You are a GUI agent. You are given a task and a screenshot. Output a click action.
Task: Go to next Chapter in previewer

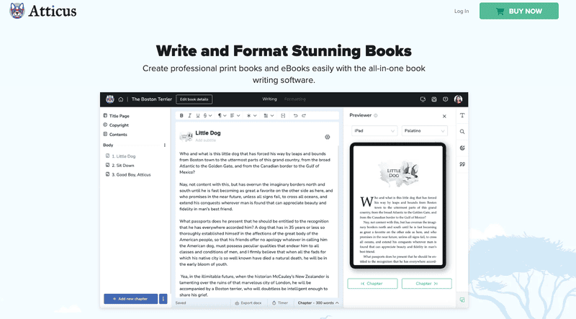(426, 283)
